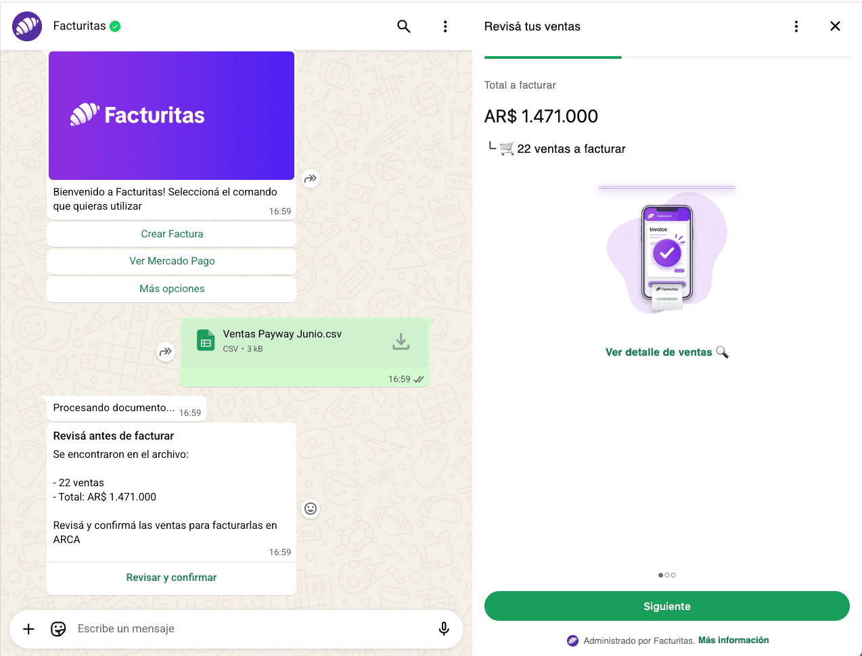Click Revisar y confirmar button
The height and width of the screenshot is (656, 862).
(172, 578)
